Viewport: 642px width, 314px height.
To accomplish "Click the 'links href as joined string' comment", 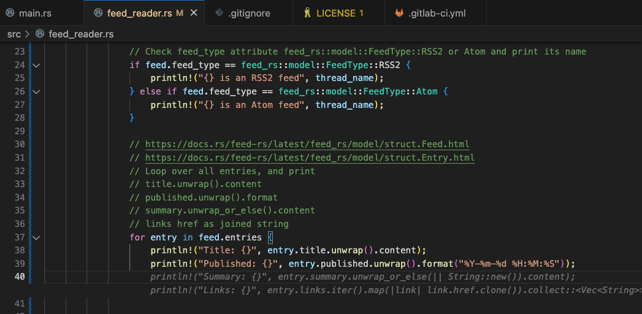I will tap(209, 224).
